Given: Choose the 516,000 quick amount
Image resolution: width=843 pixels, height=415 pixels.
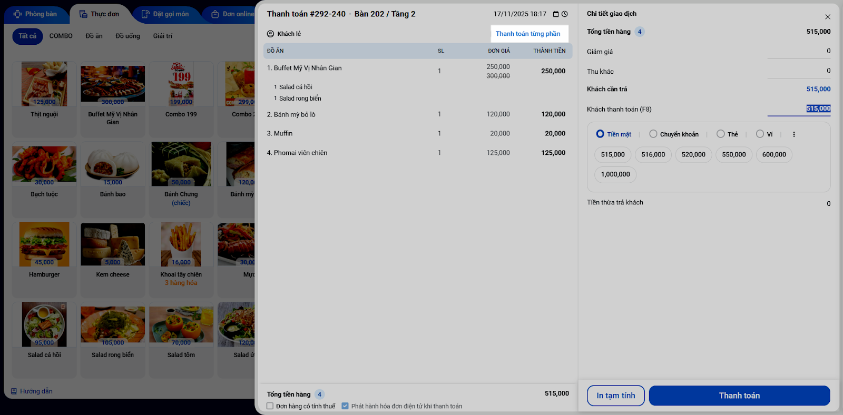Looking at the screenshot, I should point(653,155).
